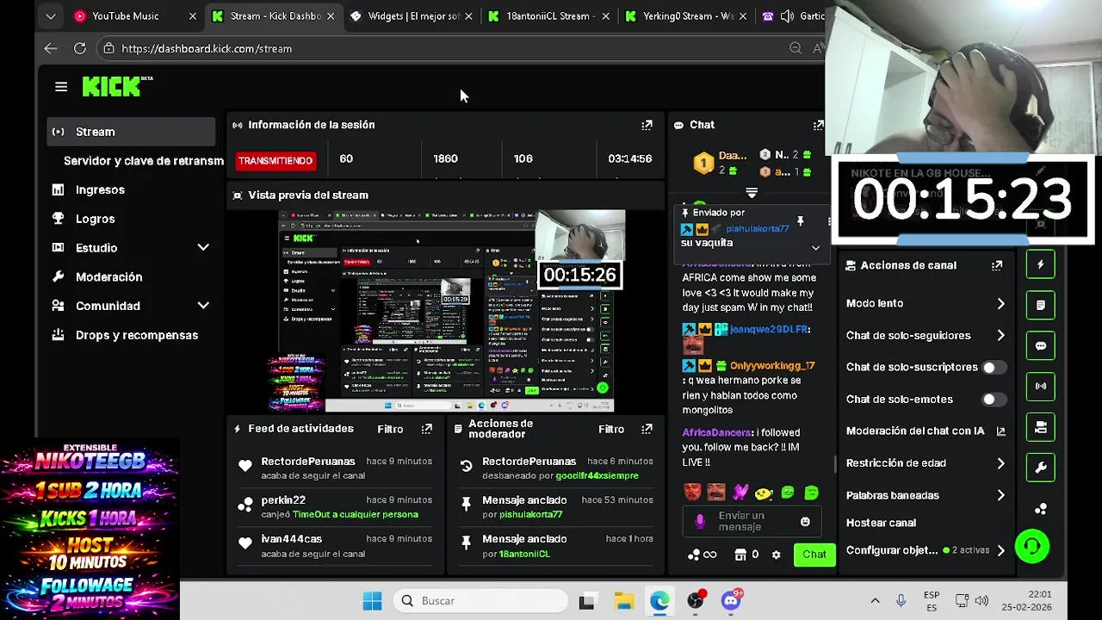Viewport: 1102px width, 620px height.
Task: Reload the browser page
Action: click(x=80, y=49)
